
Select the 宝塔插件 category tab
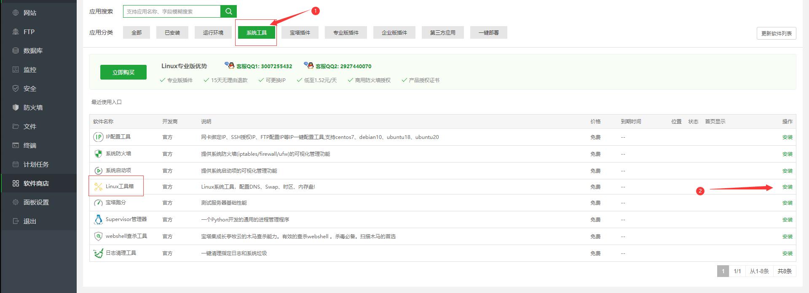(300, 32)
